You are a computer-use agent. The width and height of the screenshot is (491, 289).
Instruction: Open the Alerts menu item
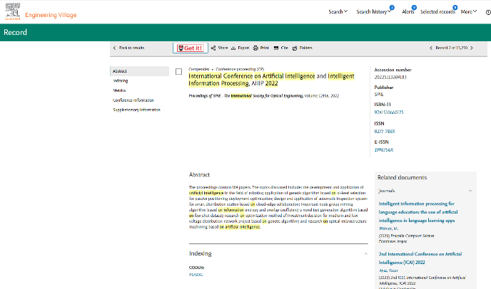pos(408,11)
